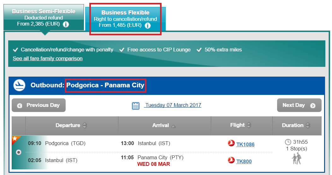Click the Turkish Airlines logo beside TK800
Viewport: 332px width, 175px height.
[231, 160]
